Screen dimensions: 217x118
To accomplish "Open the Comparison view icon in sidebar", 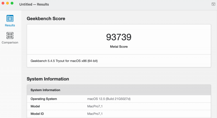I will [10, 36].
